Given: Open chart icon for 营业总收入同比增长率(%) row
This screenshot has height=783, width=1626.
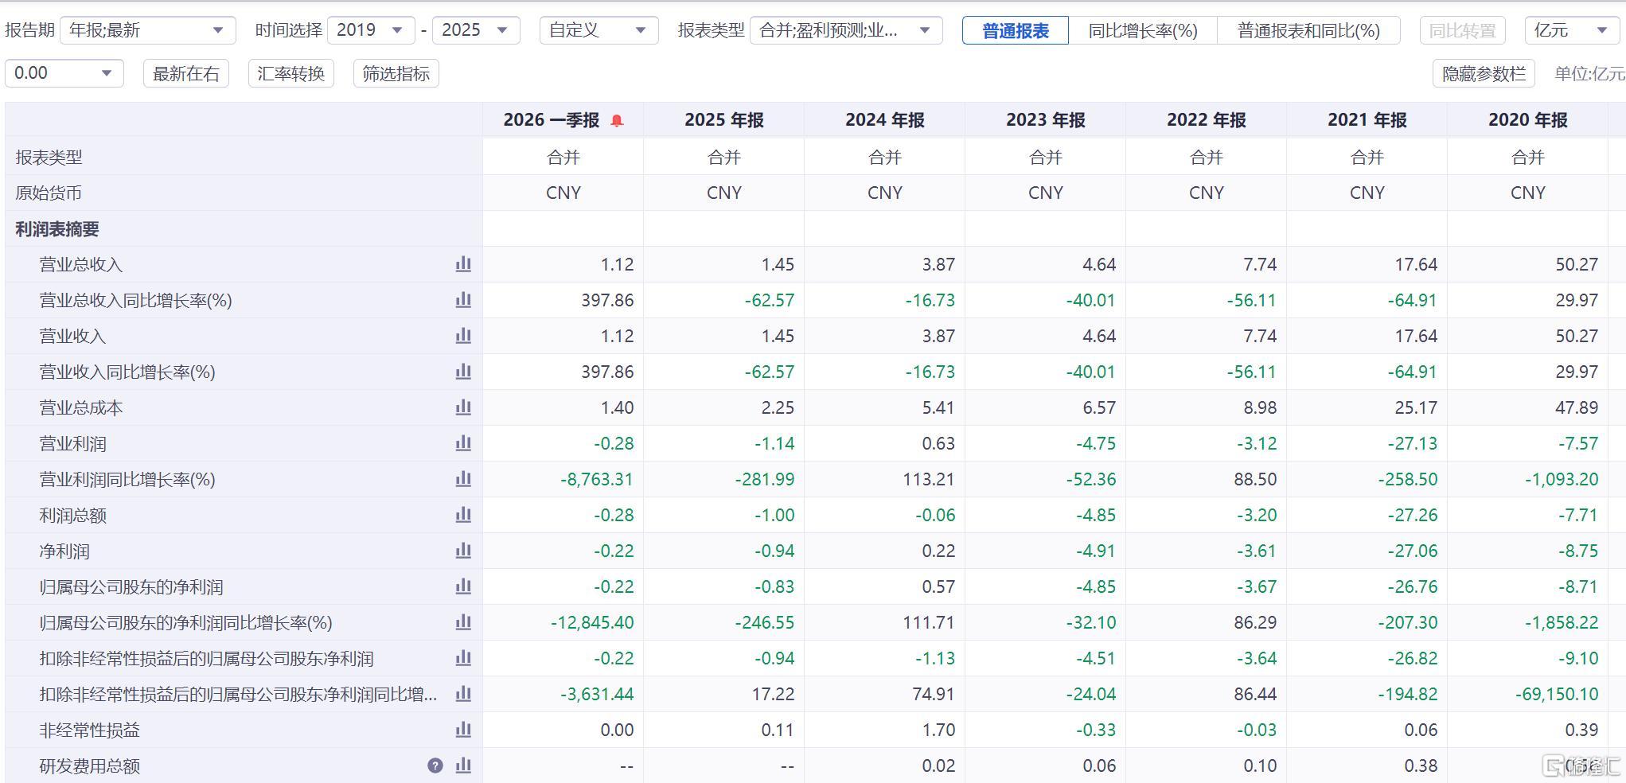Looking at the screenshot, I should tap(463, 300).
